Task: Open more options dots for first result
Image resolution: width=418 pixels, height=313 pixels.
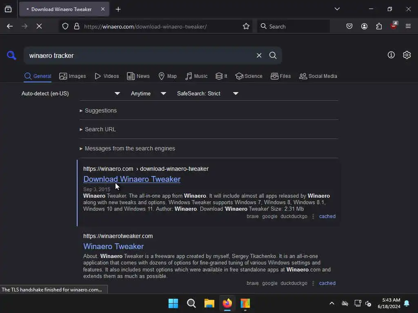Action: point(313,216)
